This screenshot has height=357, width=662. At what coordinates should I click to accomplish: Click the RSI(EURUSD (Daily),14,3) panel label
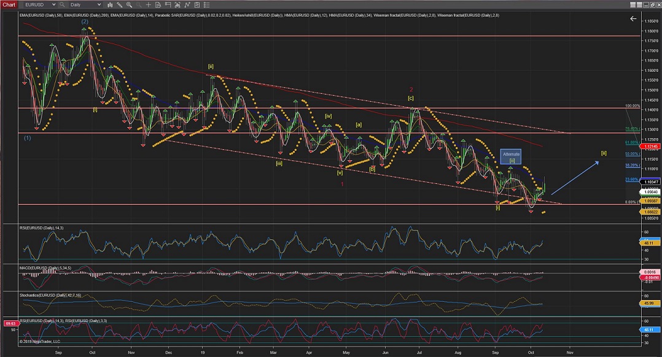41,228
